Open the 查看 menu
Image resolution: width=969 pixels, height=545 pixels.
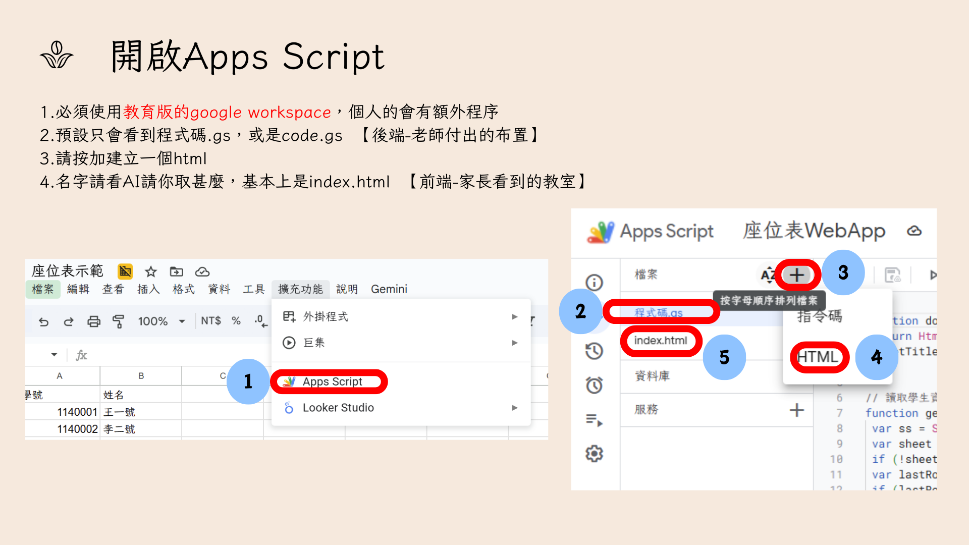[113, 289]
